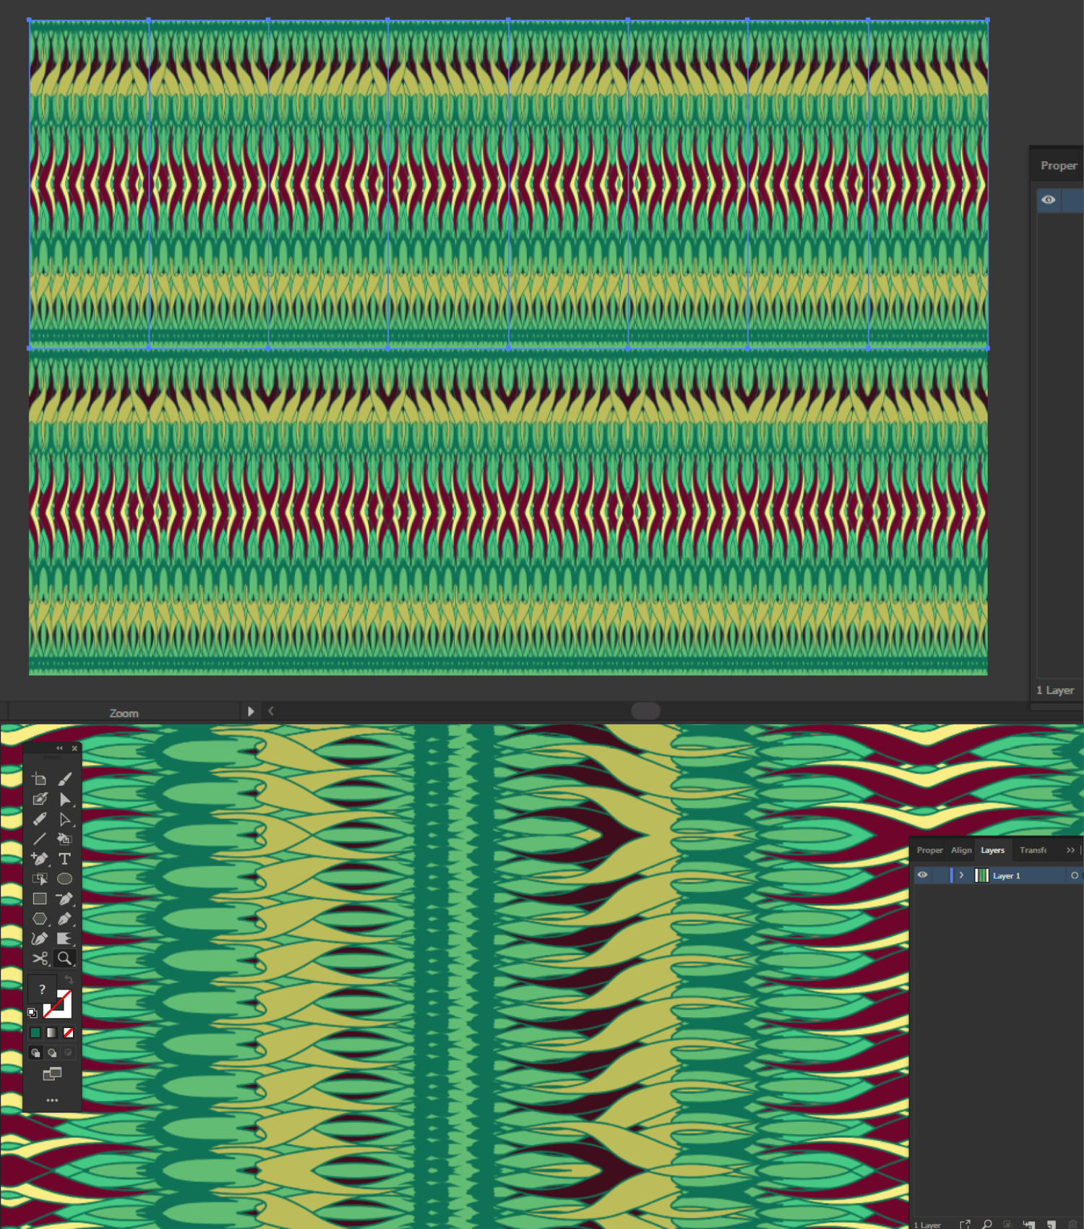Click the Layer 1 target circle
Screen dimensions: 1084x1229
[x=1075, y=875]
